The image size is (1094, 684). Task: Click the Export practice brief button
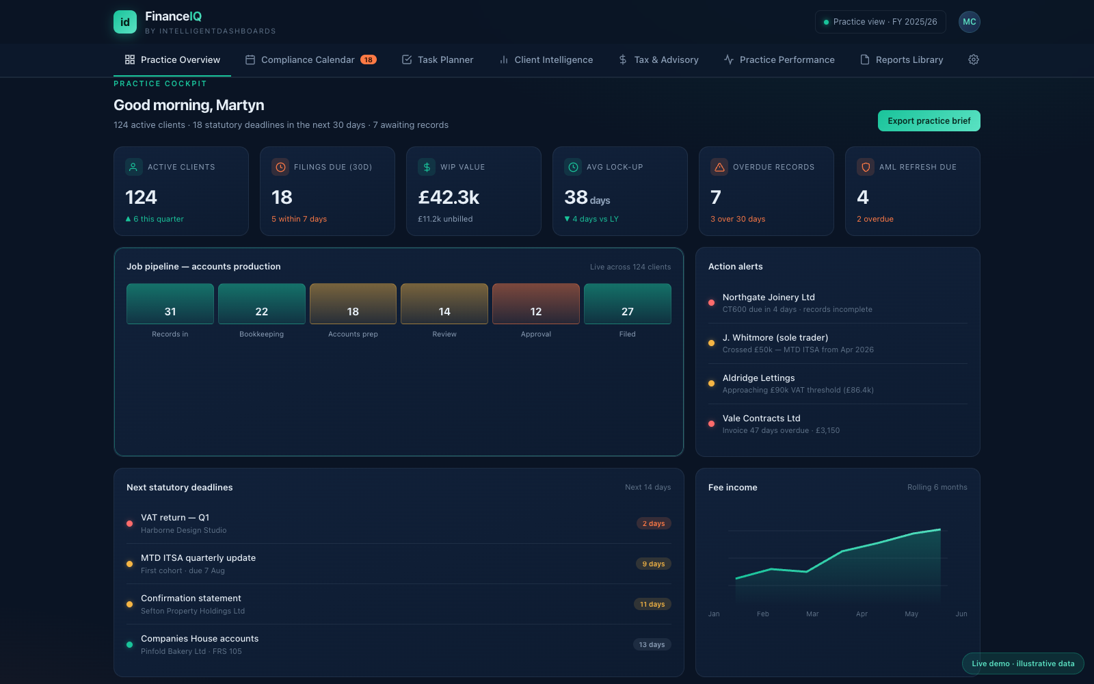click(x=929, y=120)
